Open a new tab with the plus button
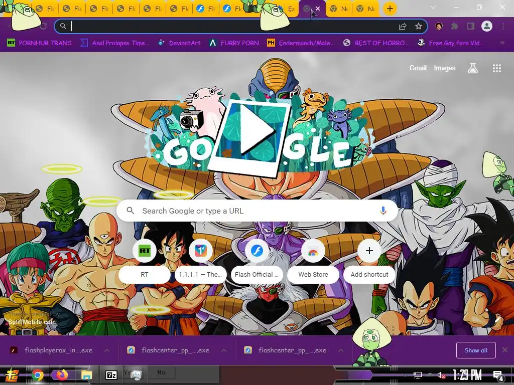 [390, 9]
